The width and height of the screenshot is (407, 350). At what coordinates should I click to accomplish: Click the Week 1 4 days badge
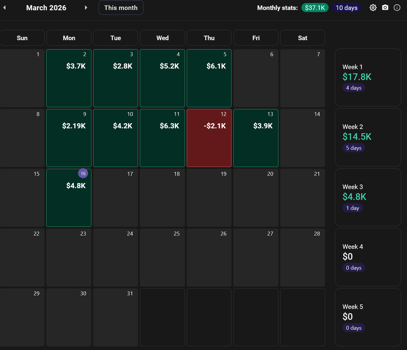pyautogui.click(x=354, y=88)
